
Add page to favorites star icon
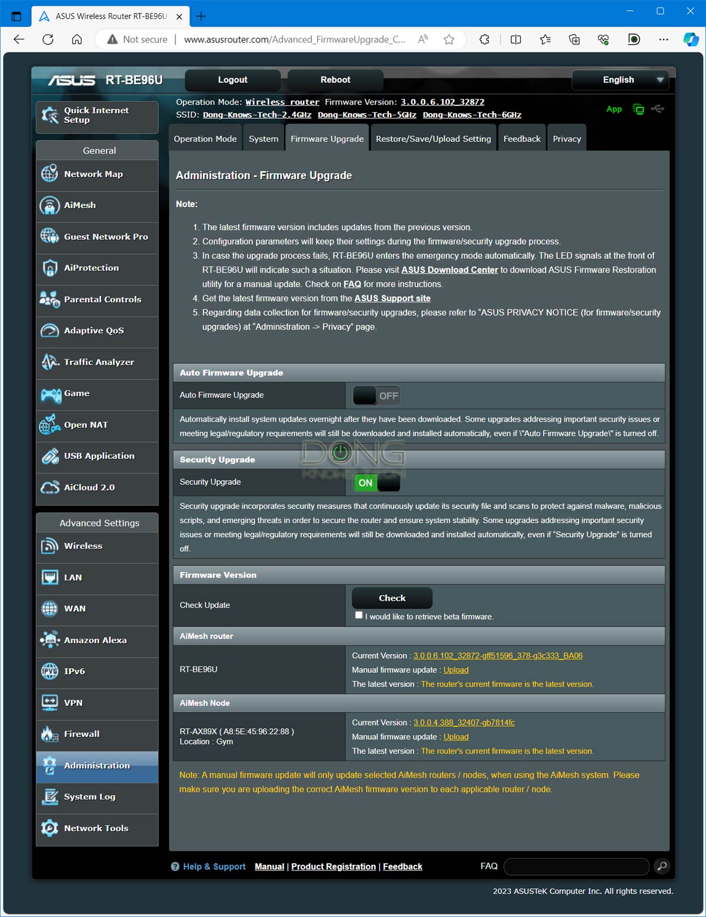click(x=449, y=39)
